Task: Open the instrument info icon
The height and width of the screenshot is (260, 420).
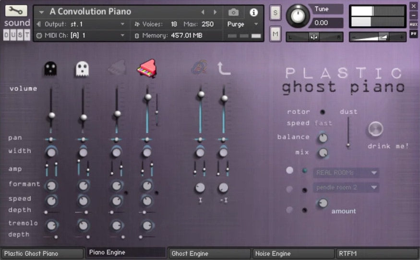Action: click(x=254, y=12)
